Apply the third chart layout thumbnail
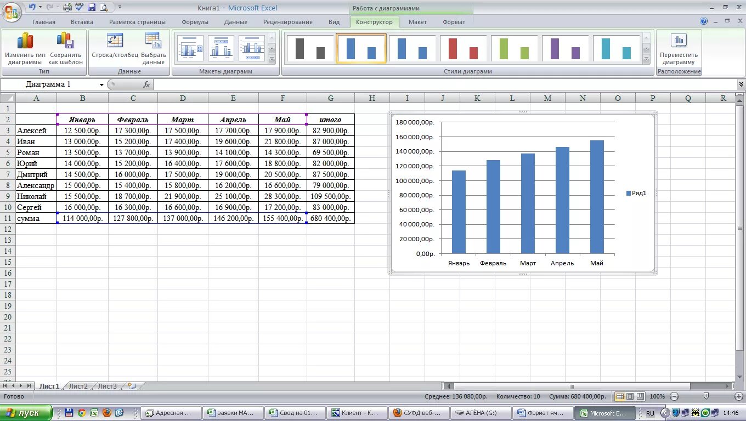The image size is (746, 421). click(x=252, y=49)
